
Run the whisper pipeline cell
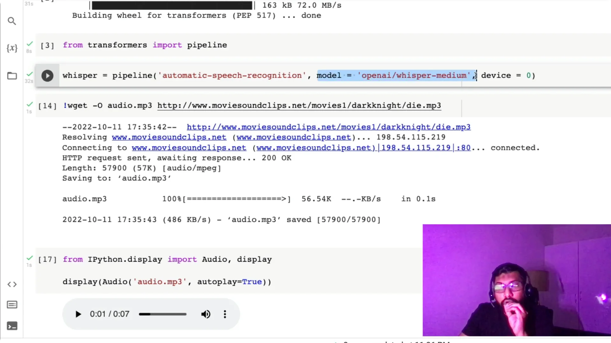click(x=47, y=76)
